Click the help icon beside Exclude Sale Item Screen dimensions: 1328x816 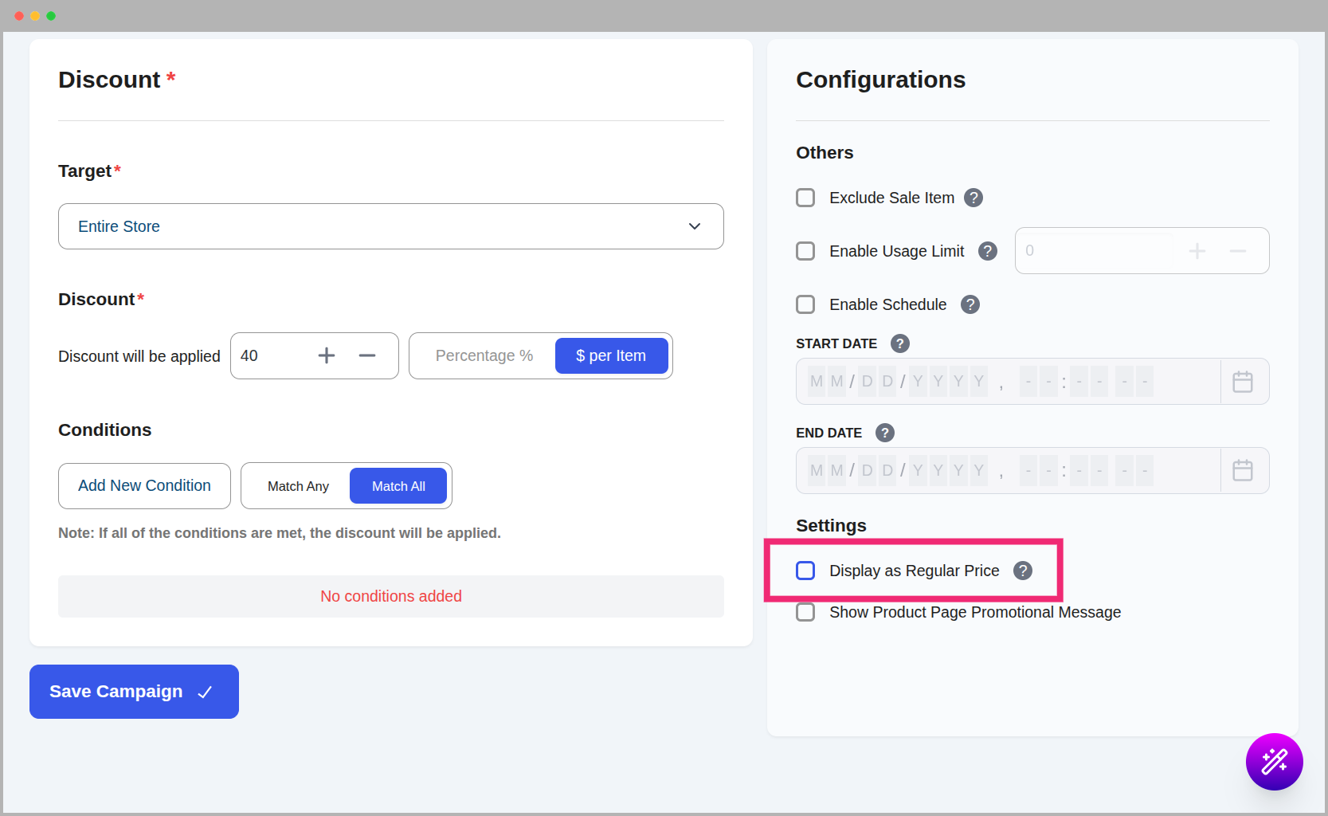click(973, 198)
